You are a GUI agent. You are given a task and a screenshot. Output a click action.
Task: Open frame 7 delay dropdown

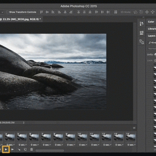[47, 145]
